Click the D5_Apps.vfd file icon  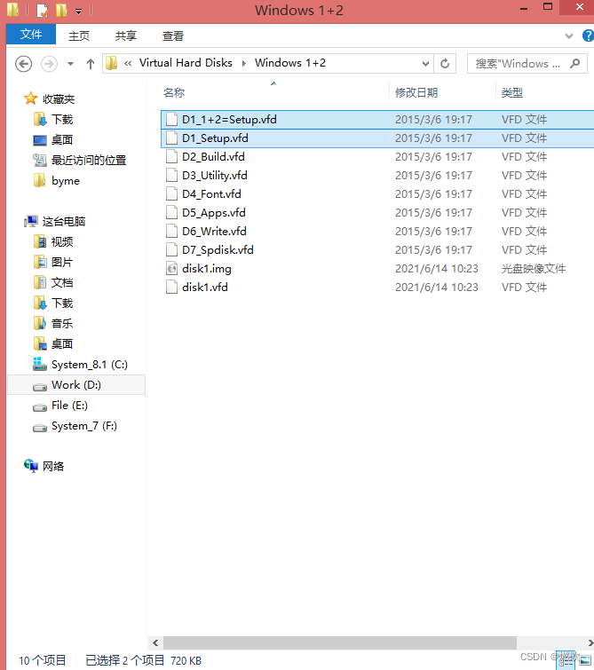tap(171, 213)
